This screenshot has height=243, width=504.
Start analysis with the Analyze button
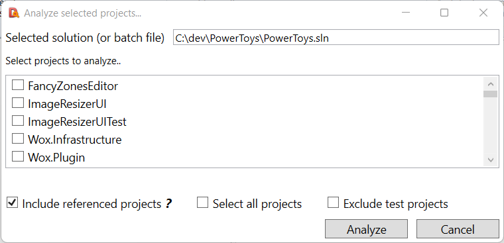[367, 229]
